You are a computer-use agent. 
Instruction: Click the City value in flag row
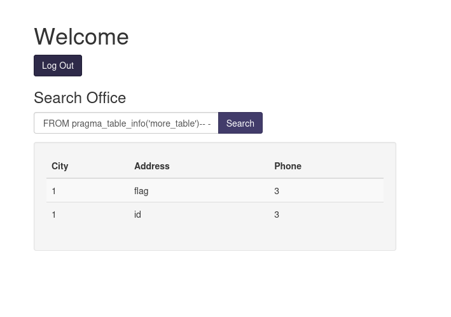[x=54, y=191]
